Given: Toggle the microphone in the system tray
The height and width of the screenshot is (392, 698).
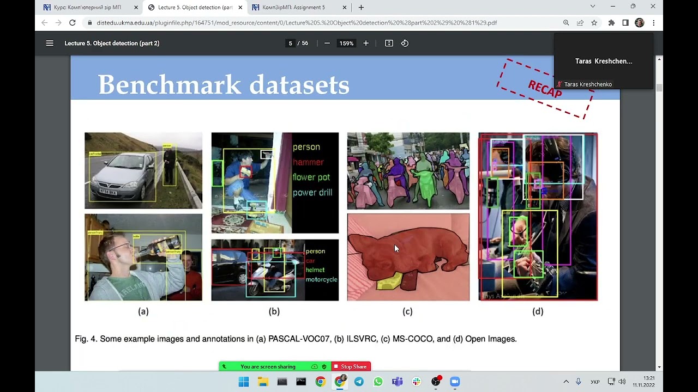Looking at the screenshot, I should point(579,382).
